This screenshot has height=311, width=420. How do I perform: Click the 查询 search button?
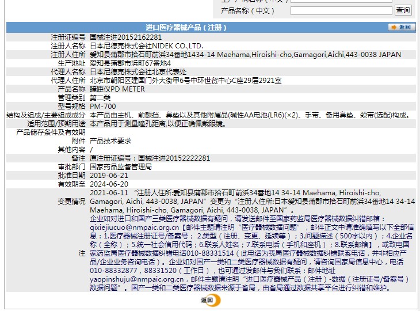click(403, 10)
